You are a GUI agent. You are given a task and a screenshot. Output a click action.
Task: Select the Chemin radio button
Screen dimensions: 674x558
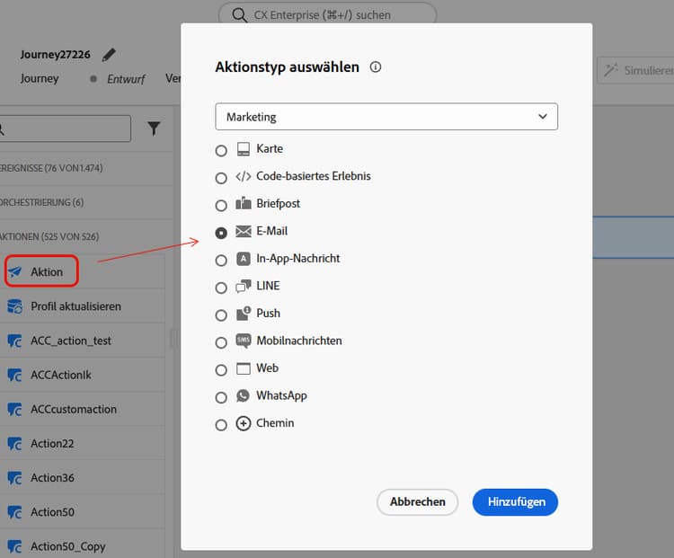tap(221, 425)
